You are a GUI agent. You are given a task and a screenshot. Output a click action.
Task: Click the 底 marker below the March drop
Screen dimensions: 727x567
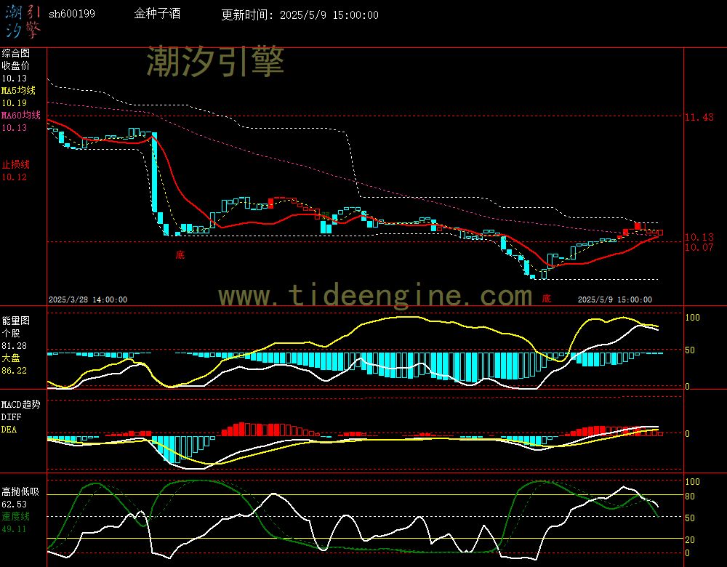(180, 254)
